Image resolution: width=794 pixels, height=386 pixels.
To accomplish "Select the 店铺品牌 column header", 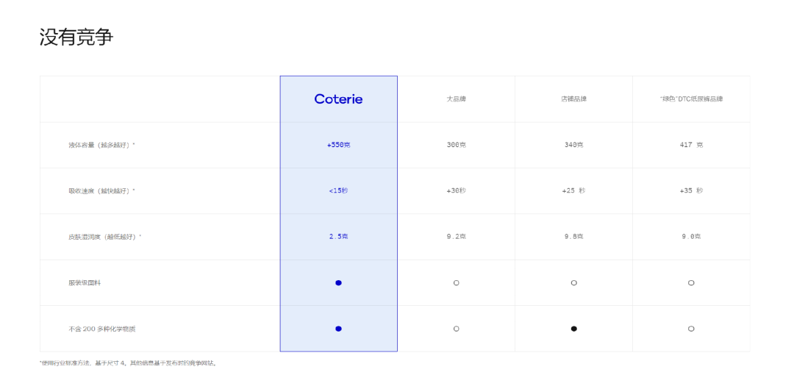I will tap(573, 99).
